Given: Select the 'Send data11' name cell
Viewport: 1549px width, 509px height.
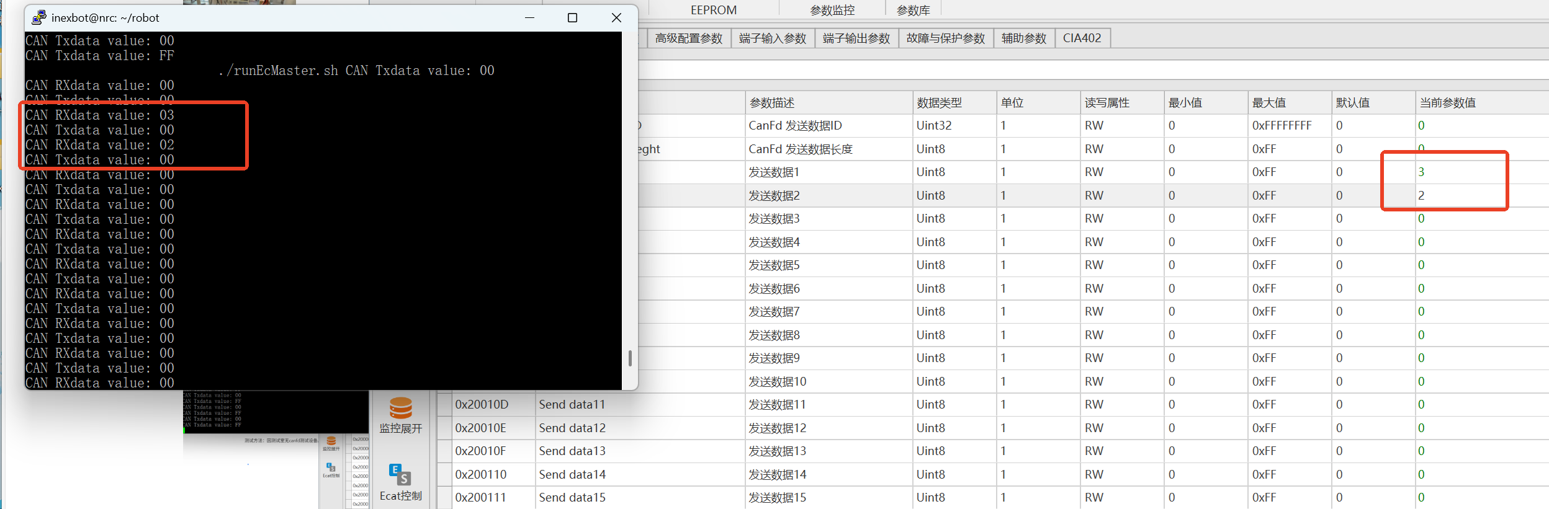Looking at the screenshot, I should point(640,404).
